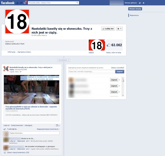Image resolution: width=165 pixels, height=156 pixels.
Task: Open the messages icon in header
Action: tap(21, 3)
